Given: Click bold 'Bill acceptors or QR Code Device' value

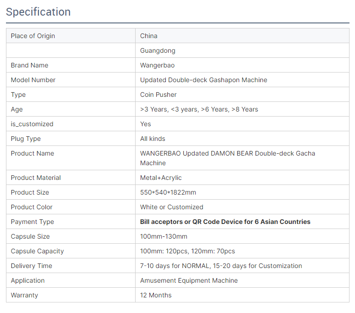Looking at the screenshot, I should coord(225,222).
